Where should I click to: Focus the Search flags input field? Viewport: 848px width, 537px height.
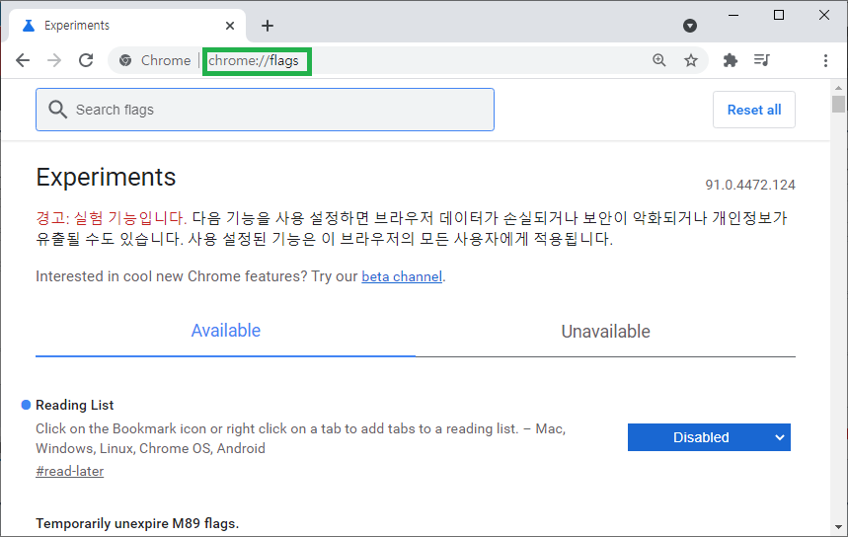point(265,110)
